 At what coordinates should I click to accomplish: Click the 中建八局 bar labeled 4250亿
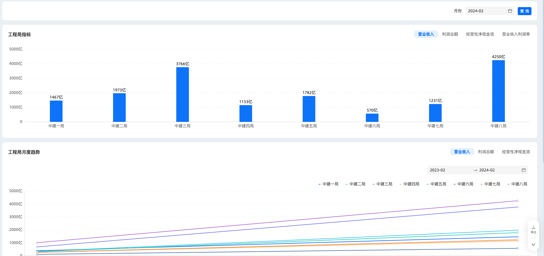pyautogui.click(x=499, y=91)
